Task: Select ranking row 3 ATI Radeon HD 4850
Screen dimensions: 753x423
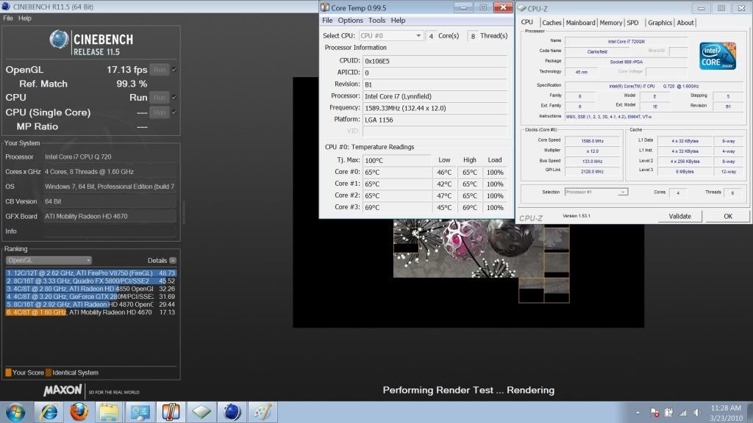Action: (x=90, y=289)
